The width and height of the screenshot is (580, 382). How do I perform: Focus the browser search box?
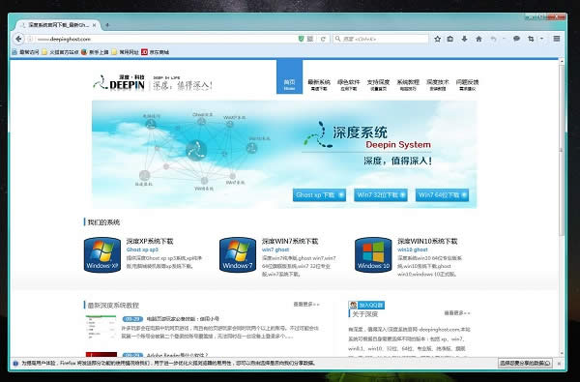click(381, 39)
